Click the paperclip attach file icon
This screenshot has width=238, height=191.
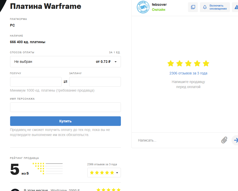tap(224, 140)
